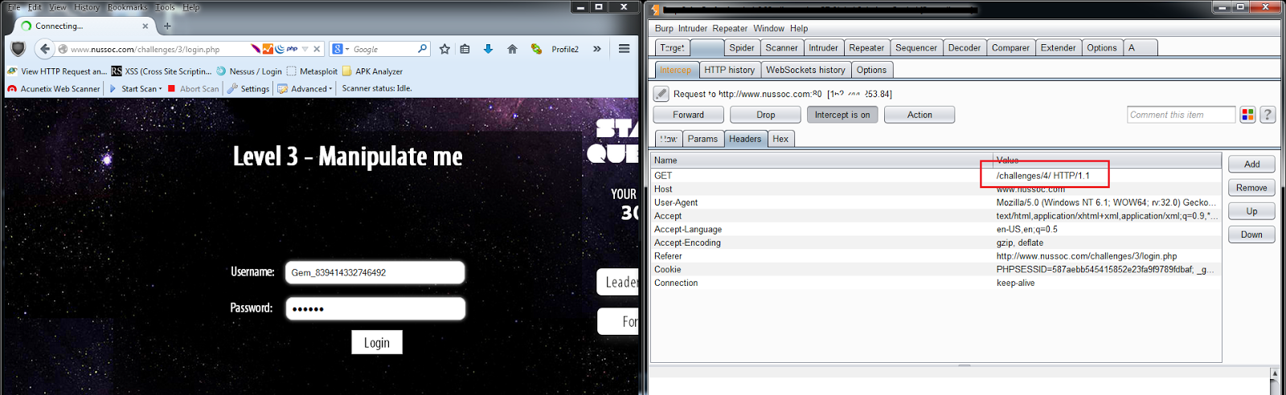Close the Connecting... browser tab
1286x395 pixels.
145,26
